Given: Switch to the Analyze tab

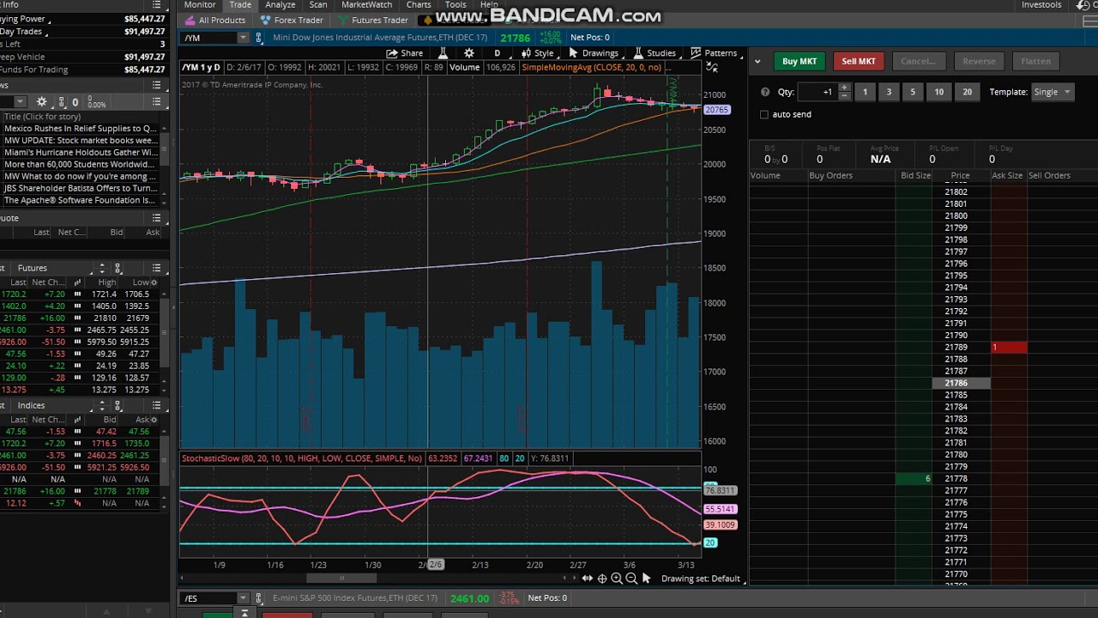Looking at the screenshot, I should pos(280,5).
